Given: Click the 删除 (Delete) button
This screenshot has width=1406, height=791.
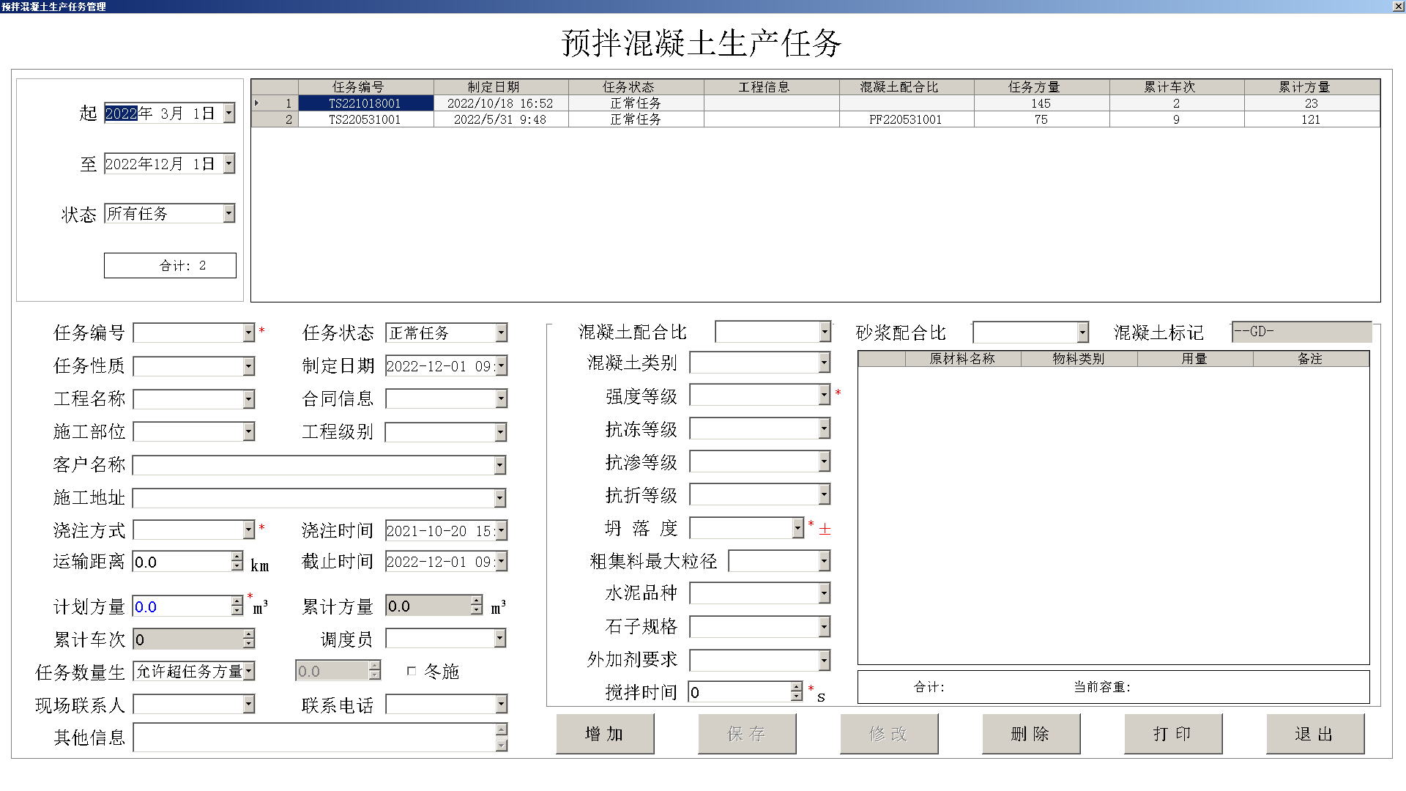Looking at the screenshot, I should coord(1030,734).
